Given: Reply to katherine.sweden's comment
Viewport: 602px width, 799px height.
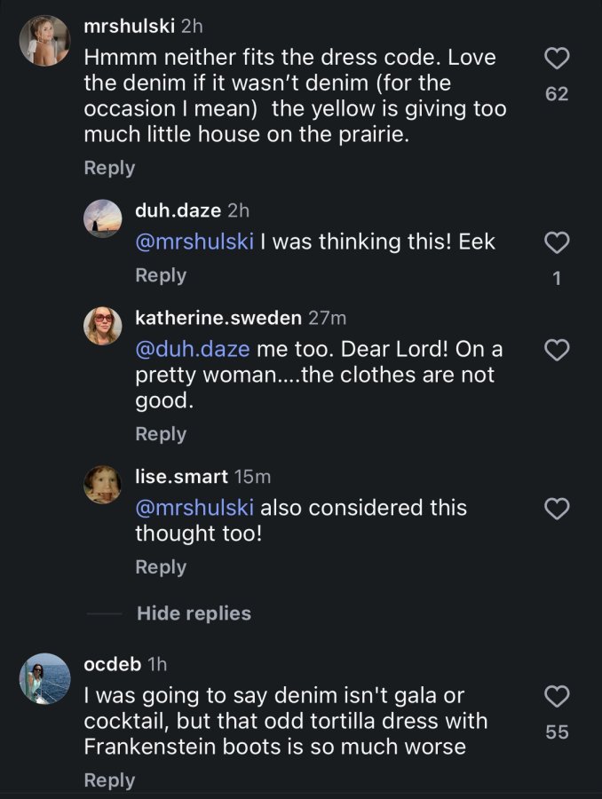Looking at the screenshot, I should [161, 434].
